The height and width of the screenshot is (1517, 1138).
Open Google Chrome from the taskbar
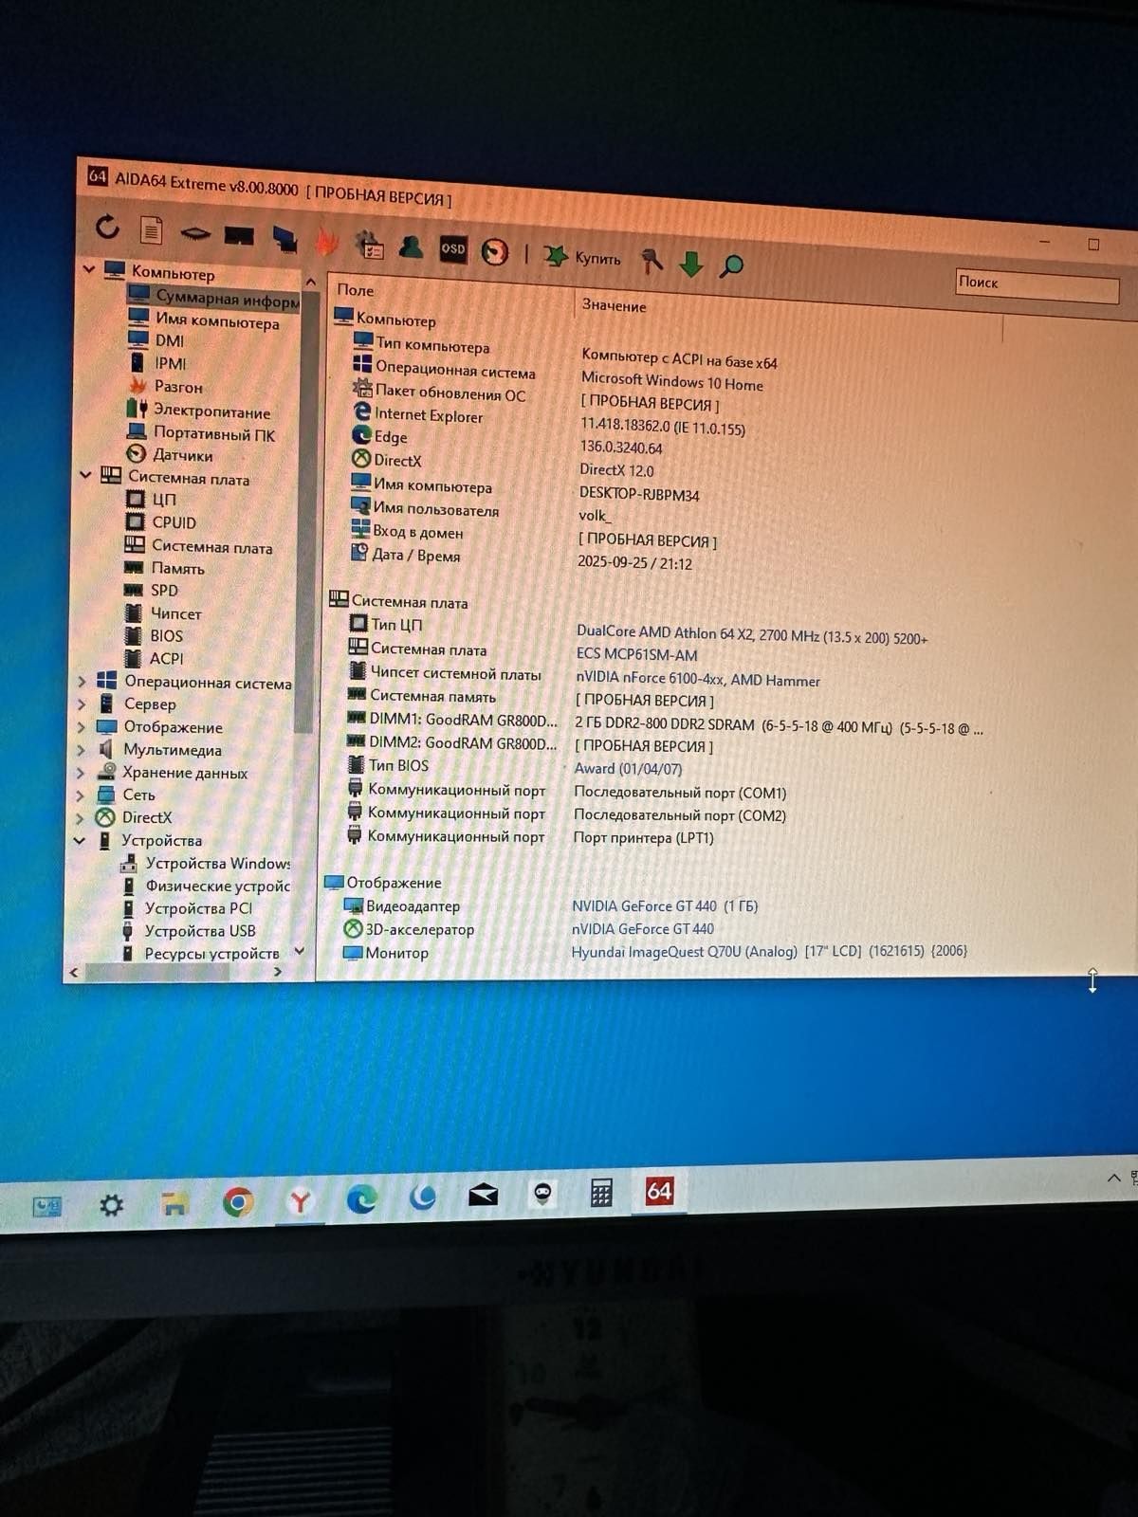[238, 1202]
